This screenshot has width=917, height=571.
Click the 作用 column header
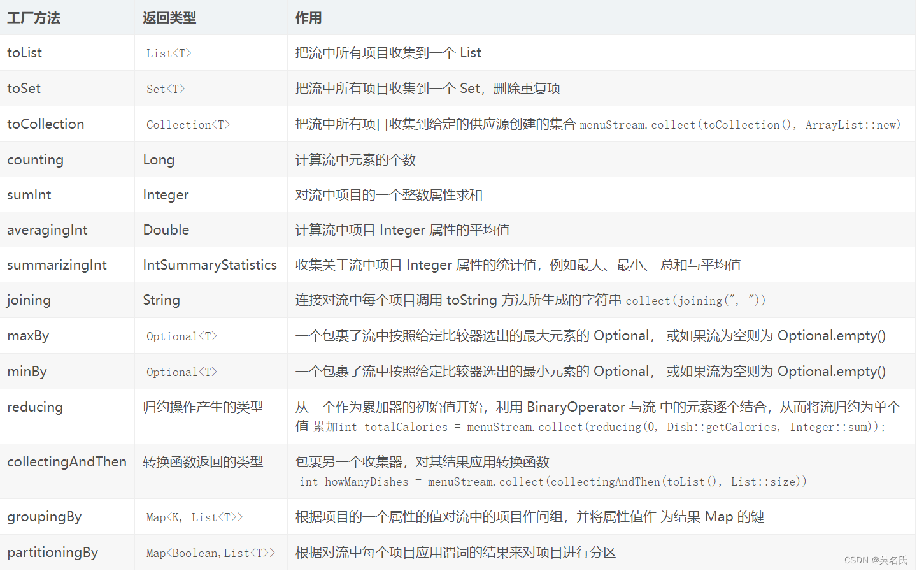(x=308, y=18)
